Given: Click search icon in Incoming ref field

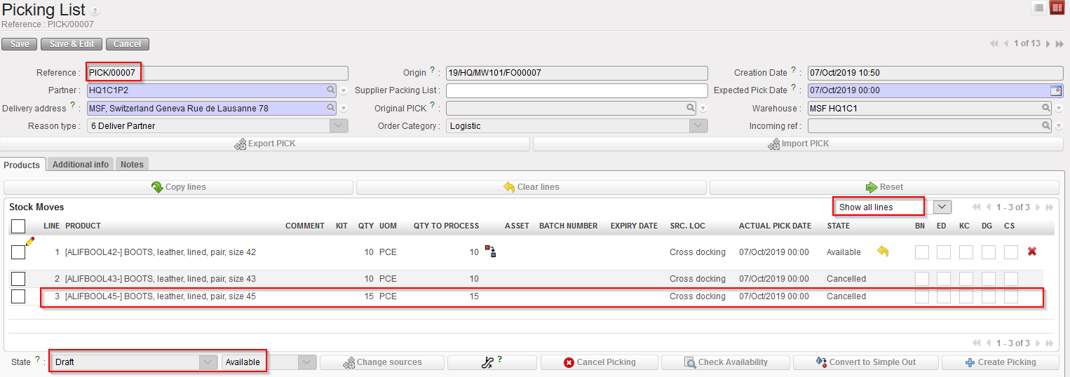Looking at the screenshot, I should (x=1046, y=126).
